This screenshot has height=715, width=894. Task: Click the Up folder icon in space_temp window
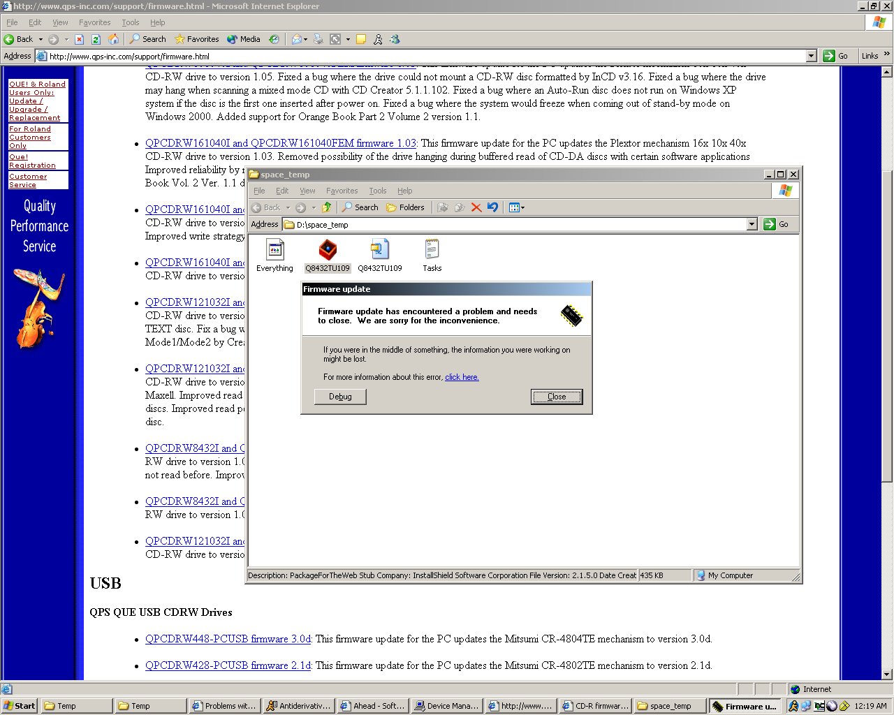click(326, 207)
